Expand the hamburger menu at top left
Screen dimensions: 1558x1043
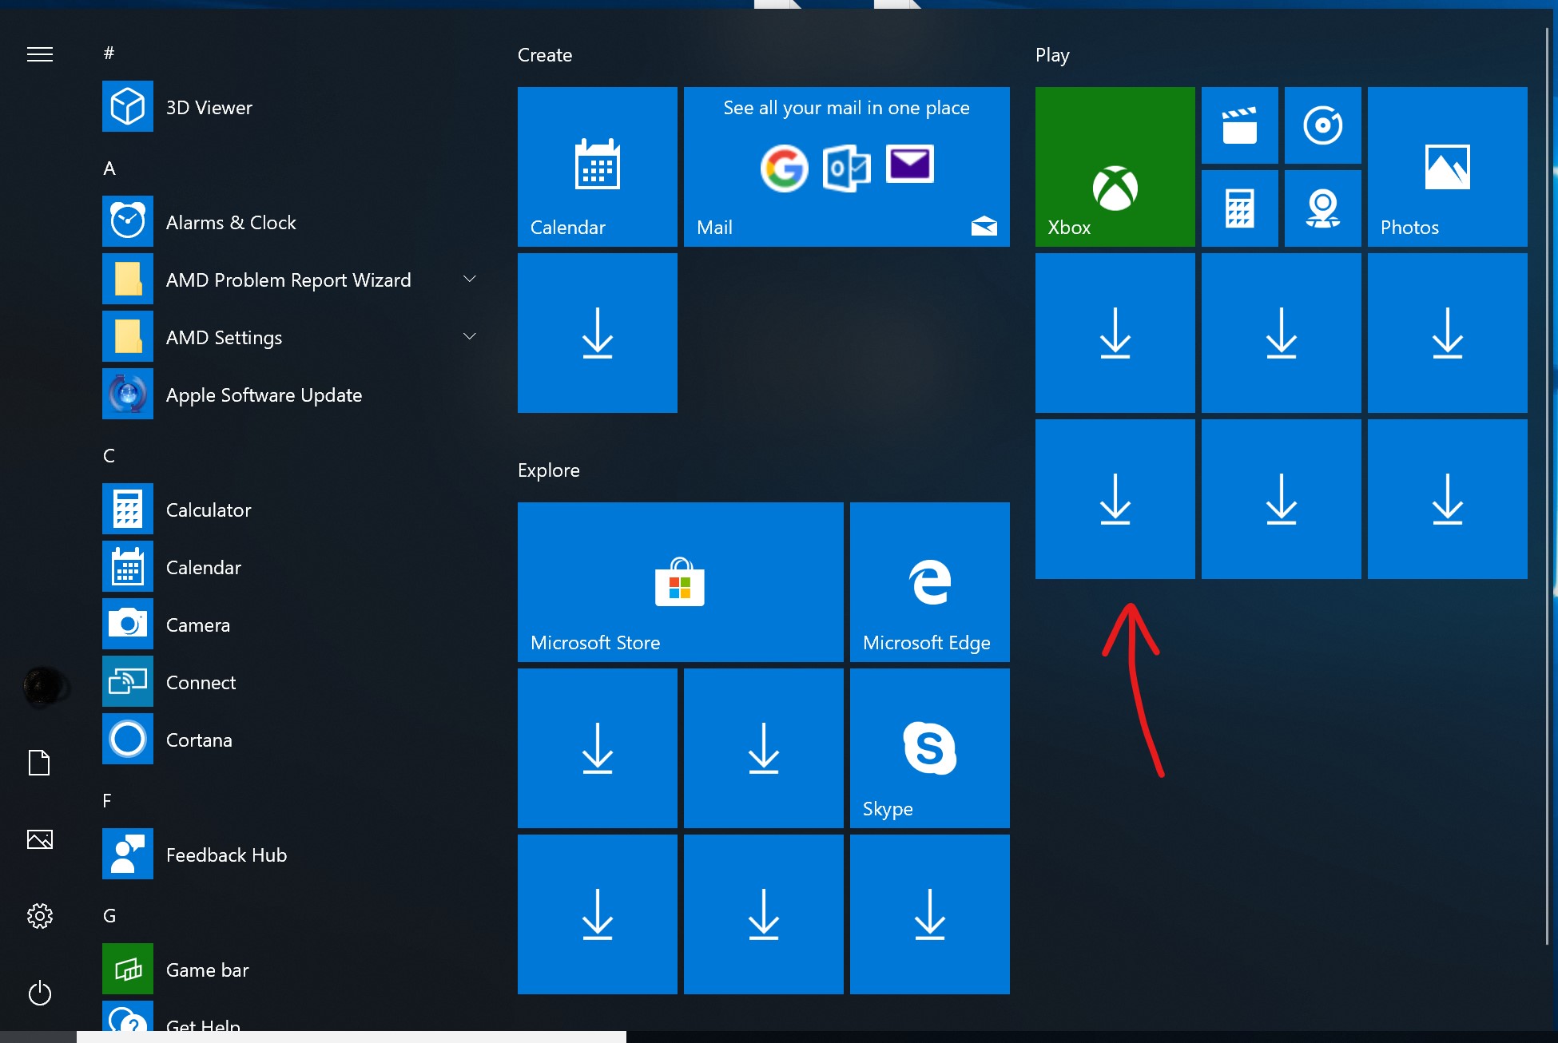pyautogui.click(x=40, y=54)
